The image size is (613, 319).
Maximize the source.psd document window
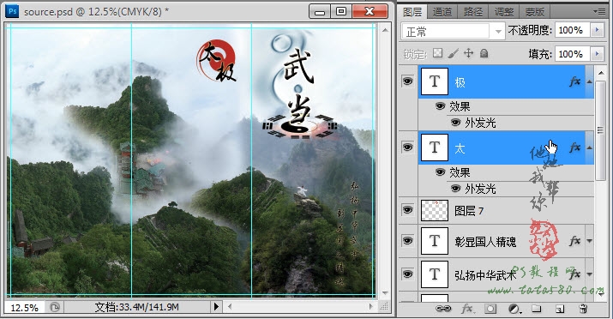(x=341, y=11)
